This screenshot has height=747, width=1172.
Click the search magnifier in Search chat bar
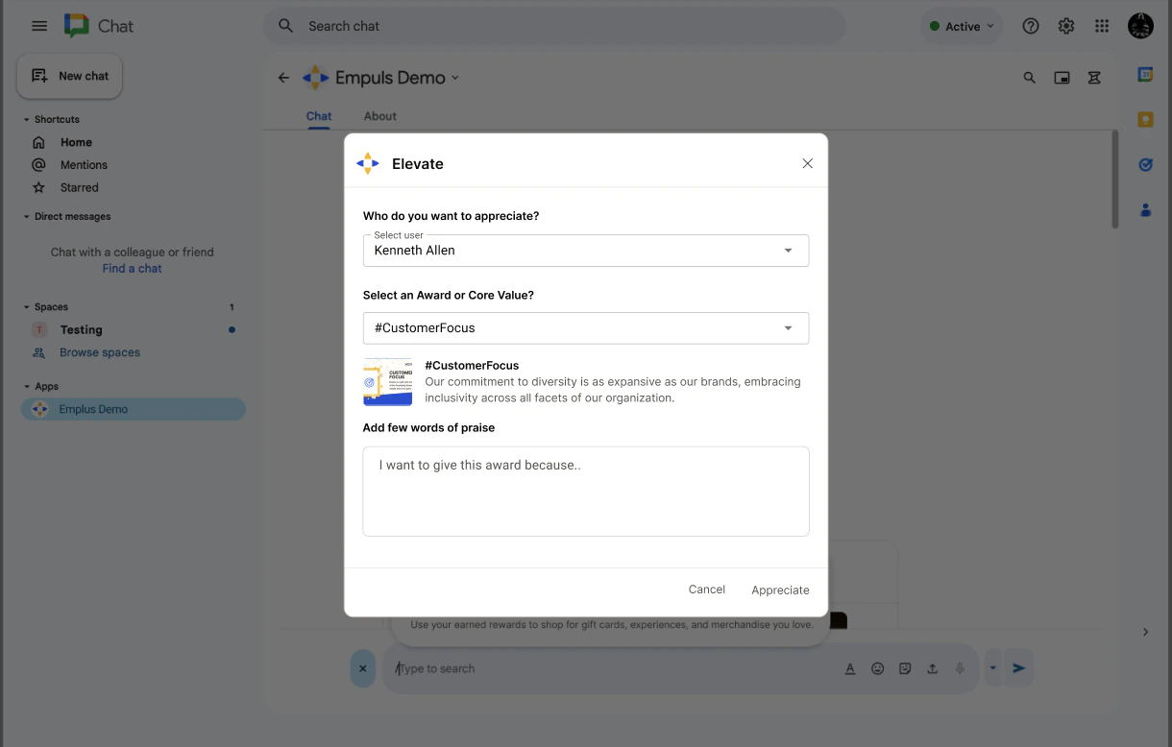(285, 26)
